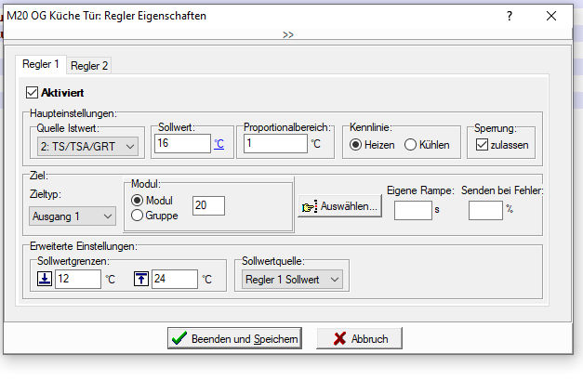Click the lower setpoint limit arrow icon
583x380 pixels.
click(x=44, y=279)
